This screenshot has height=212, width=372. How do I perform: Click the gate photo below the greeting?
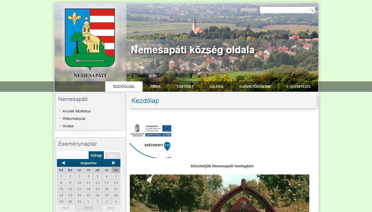pyautogui.click(x=220, y=193)
